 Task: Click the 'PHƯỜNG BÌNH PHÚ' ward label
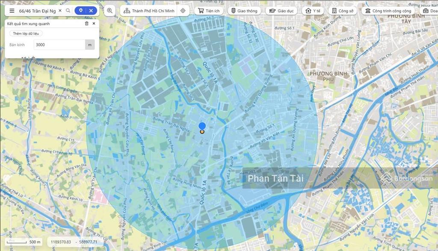pos(328,76)
